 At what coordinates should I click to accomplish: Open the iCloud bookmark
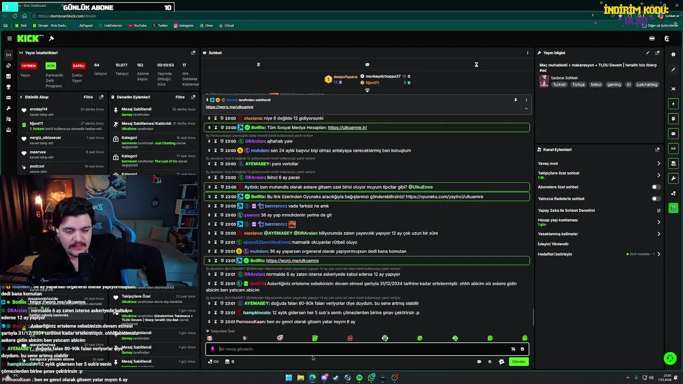pos(226,26)
